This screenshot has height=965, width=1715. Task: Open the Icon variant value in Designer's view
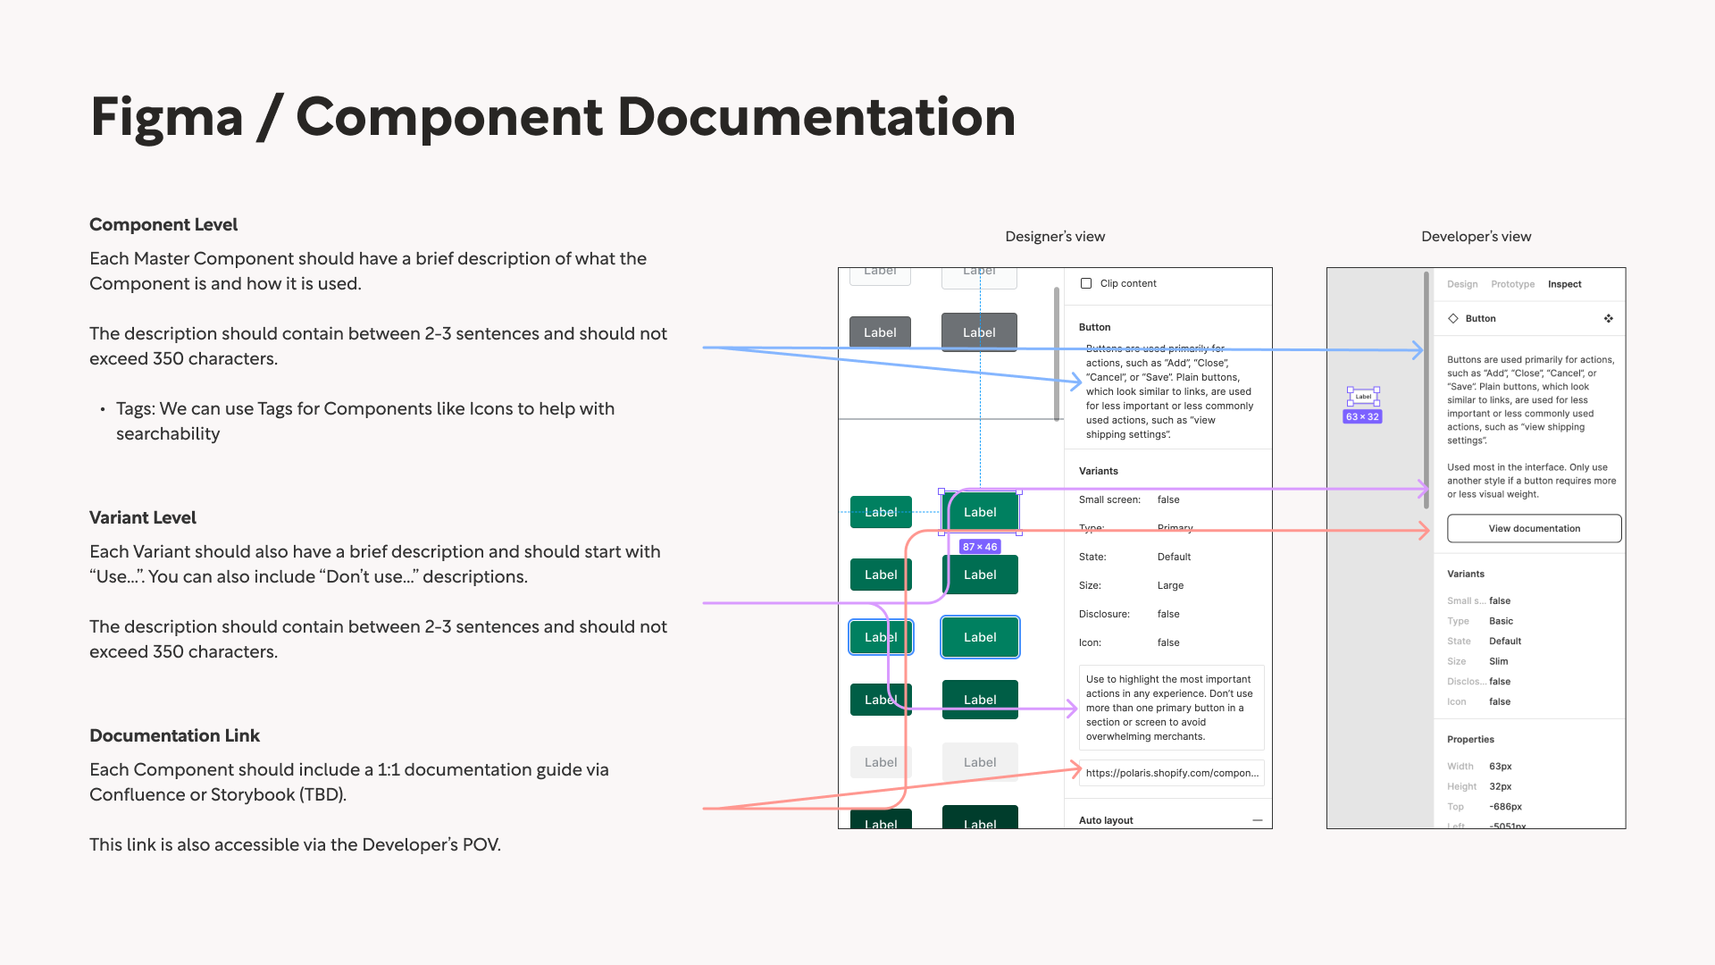[1168, 642]
